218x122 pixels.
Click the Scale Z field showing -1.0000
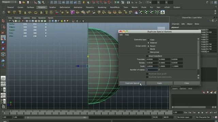[177, 66]
